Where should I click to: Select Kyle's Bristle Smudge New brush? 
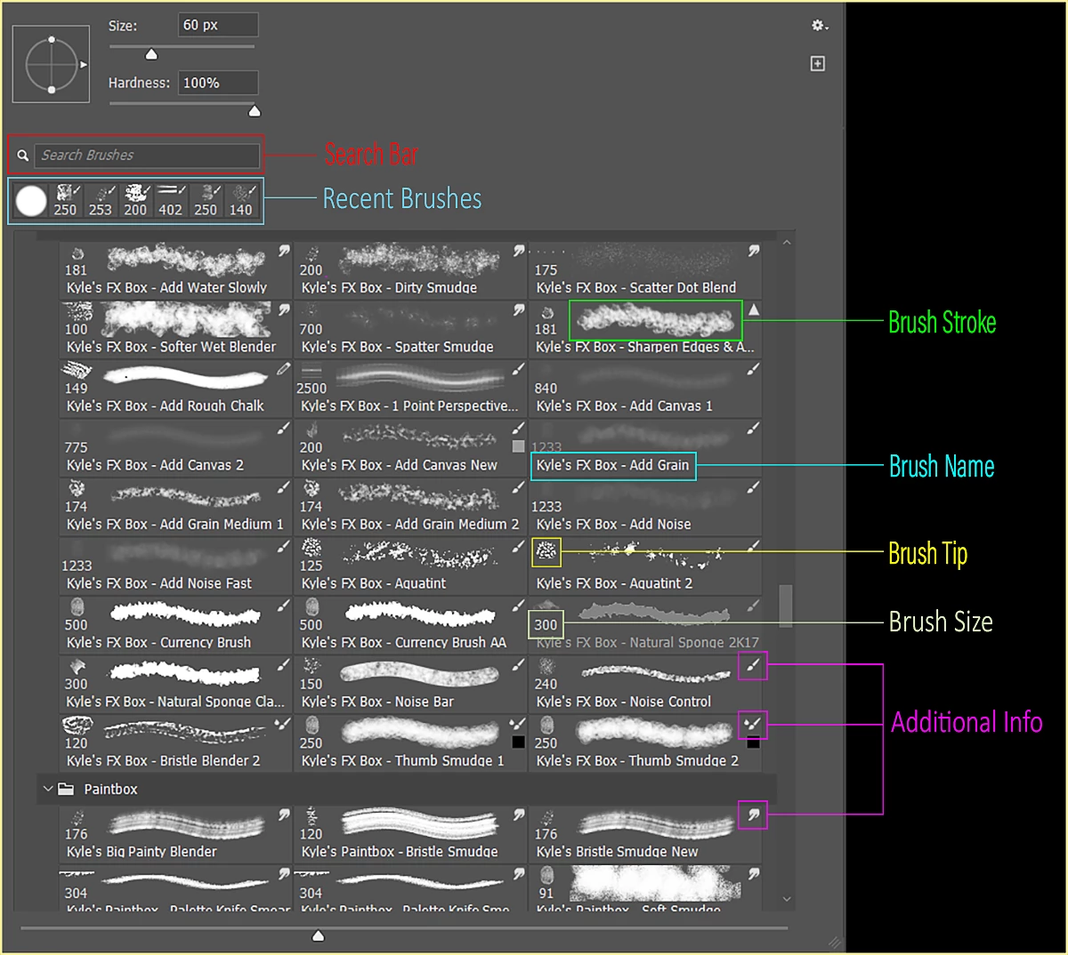point(646,834)
